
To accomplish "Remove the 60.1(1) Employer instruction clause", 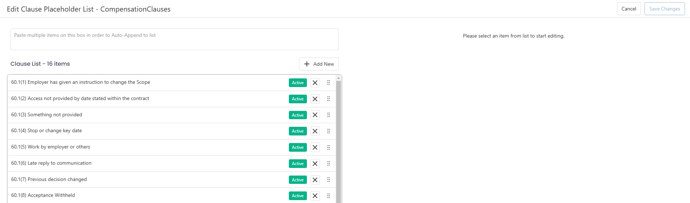I will 315,83.
